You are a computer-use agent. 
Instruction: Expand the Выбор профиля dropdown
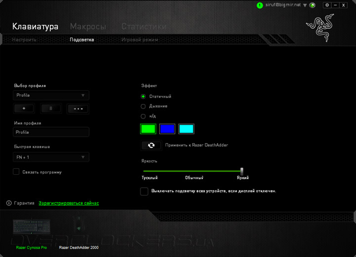(x=51, y=95)
